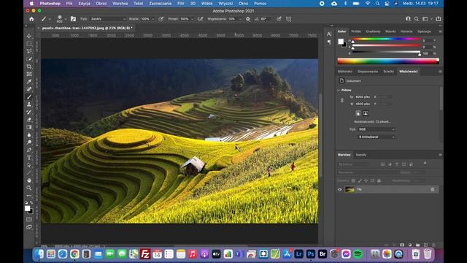Select the Zoom tool

coord(29,188)
